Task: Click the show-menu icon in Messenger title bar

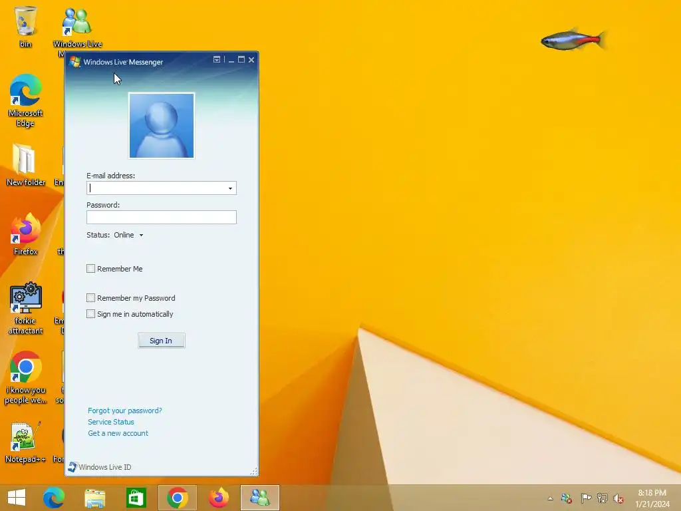Action: click(217, 59)
